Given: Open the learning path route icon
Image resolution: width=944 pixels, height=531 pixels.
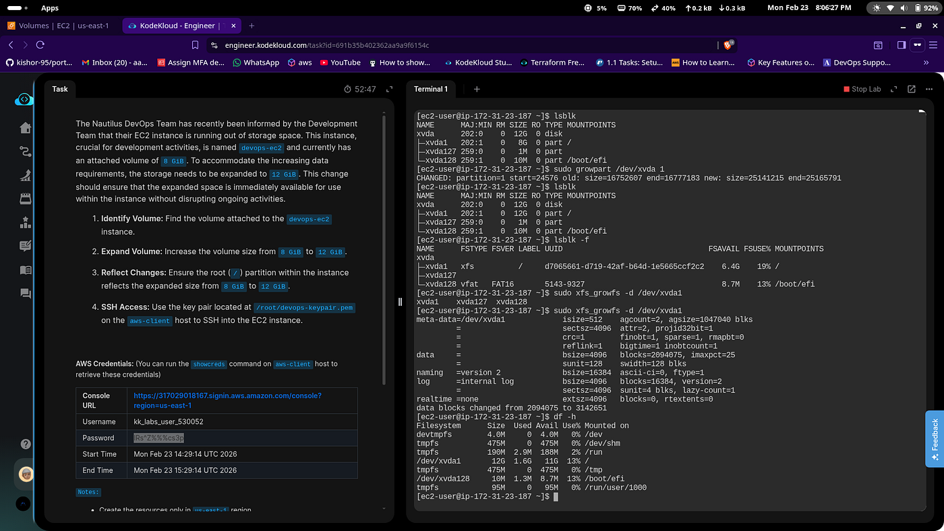Looking at the screenshot, I should (26, 152).
